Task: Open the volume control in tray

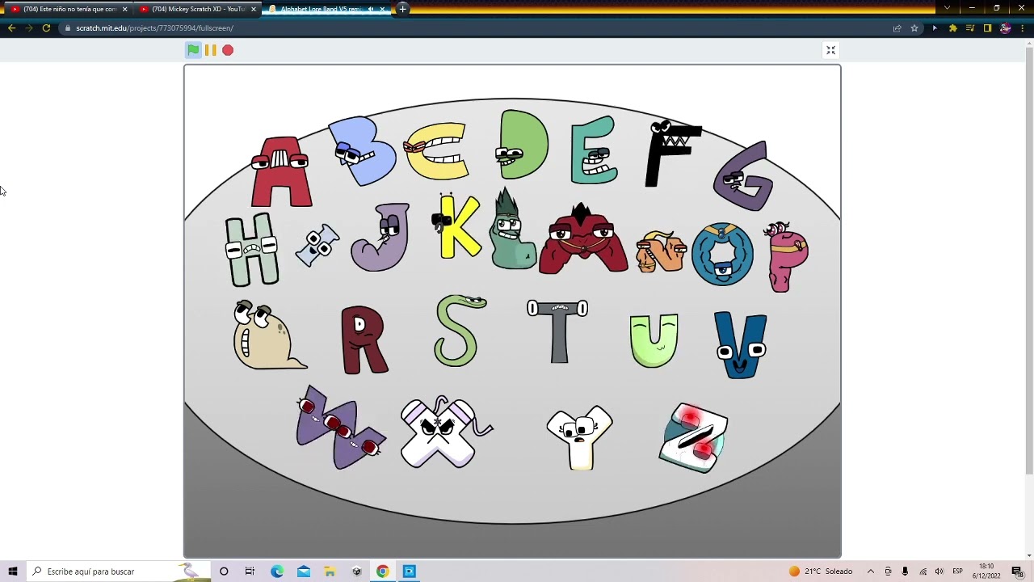Action: [x=939, y=571]
